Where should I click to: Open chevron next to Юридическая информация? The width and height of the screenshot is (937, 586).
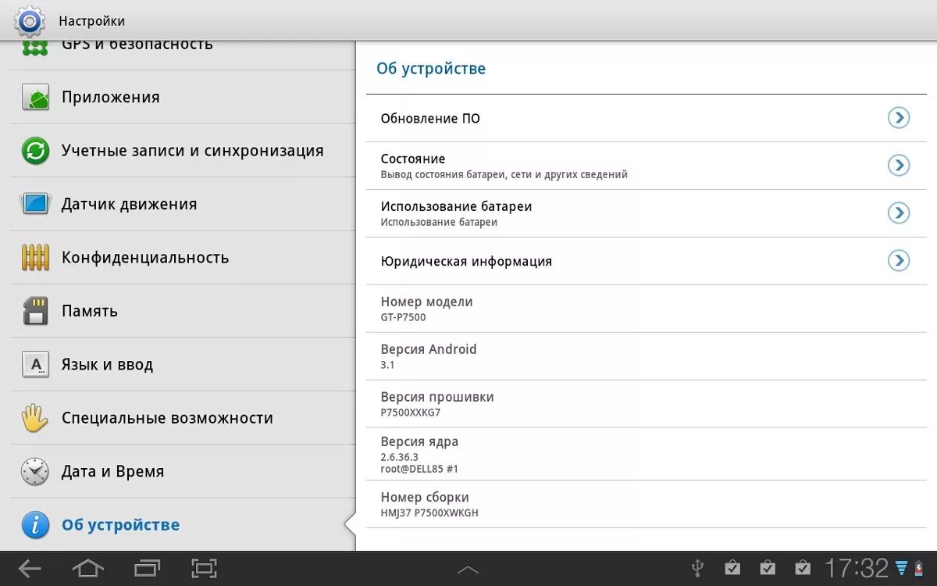click(899, 261)
